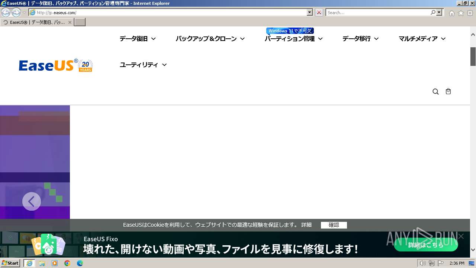This screenshot has height=268, width=476.
Task: Click the page scrollbar up arrow
Action: coord(473,35)
